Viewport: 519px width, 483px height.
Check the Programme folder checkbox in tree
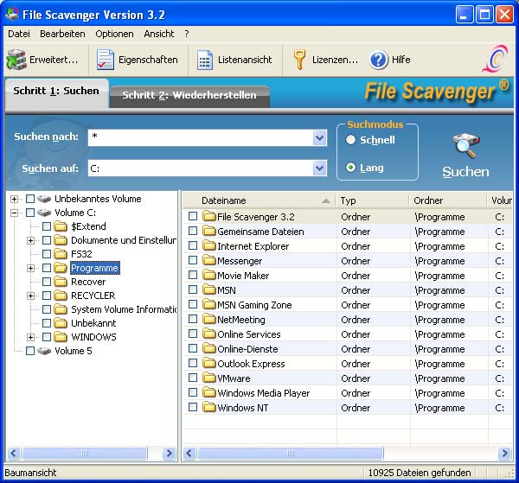tap(47, 268)
